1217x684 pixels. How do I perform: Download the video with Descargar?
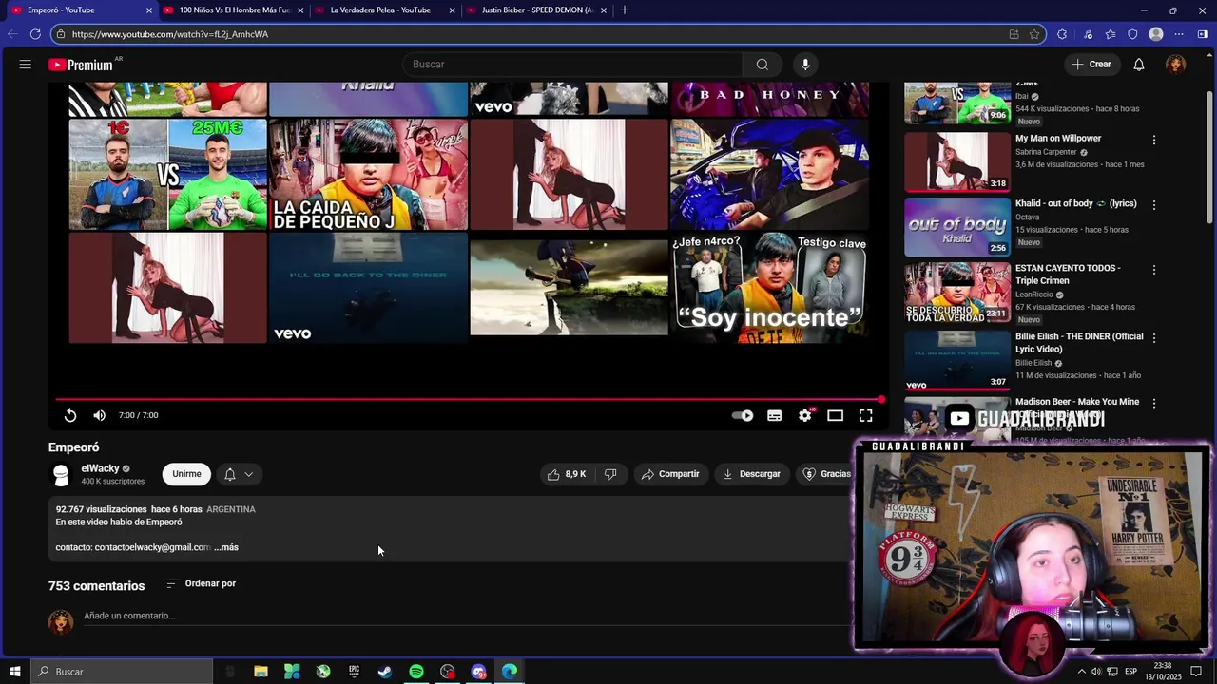click(751, 474)
